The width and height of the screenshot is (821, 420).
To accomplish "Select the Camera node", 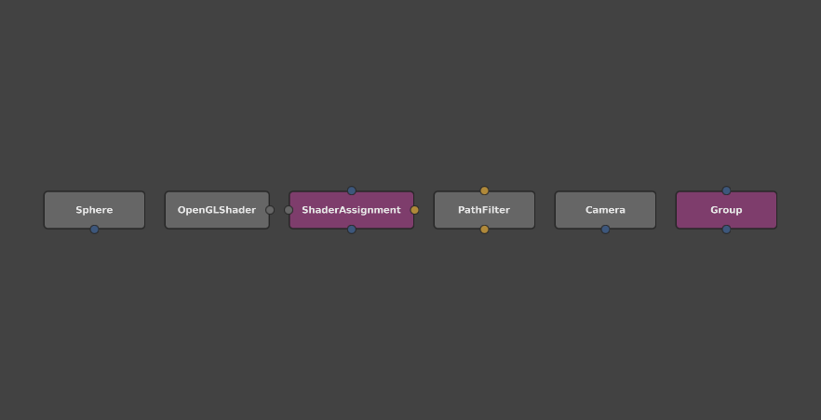I will [605, 210].
